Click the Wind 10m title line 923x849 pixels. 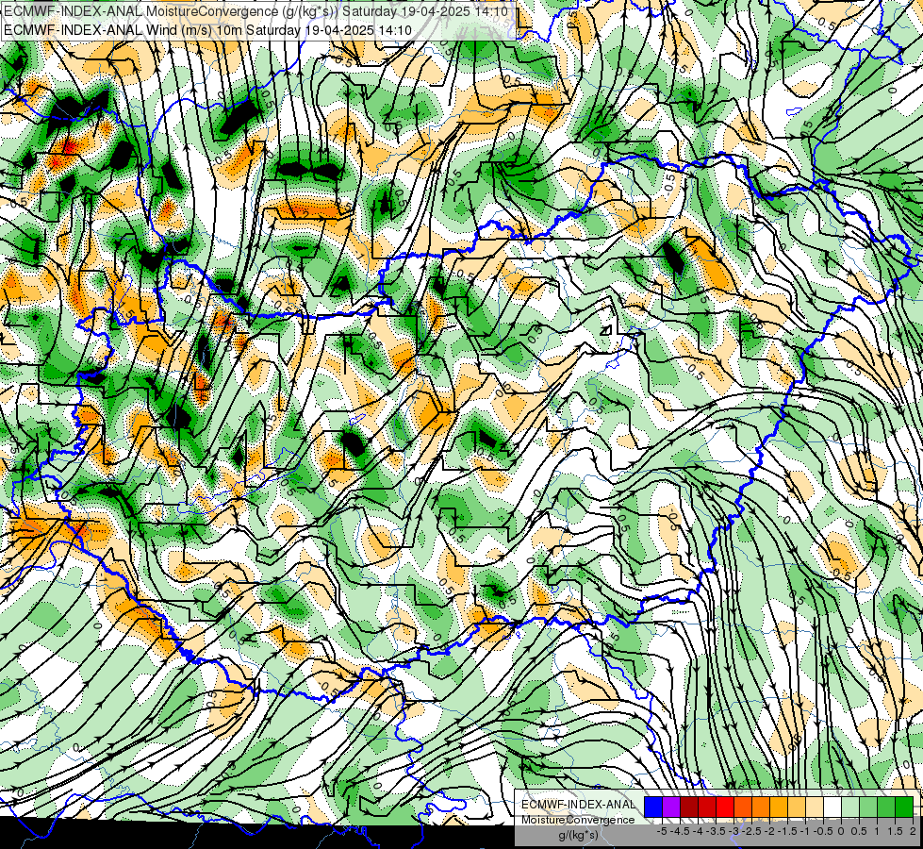[207, 29]
